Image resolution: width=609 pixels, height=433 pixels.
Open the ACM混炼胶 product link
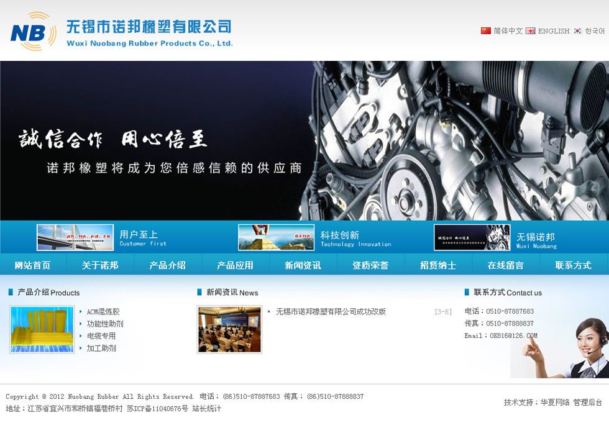point(103,312)
